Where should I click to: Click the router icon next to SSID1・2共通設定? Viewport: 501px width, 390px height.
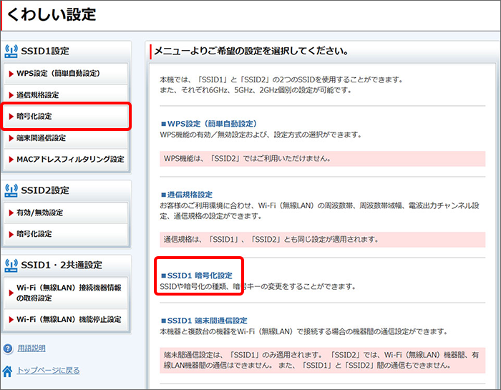point(11,265)
